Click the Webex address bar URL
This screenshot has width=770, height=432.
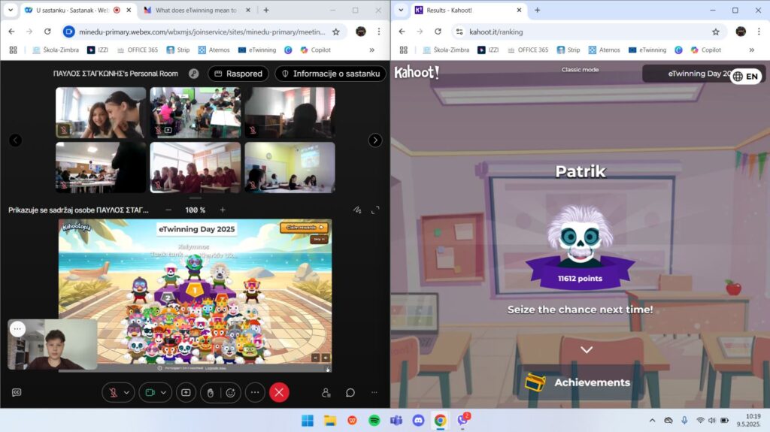(x=202, y=32)
